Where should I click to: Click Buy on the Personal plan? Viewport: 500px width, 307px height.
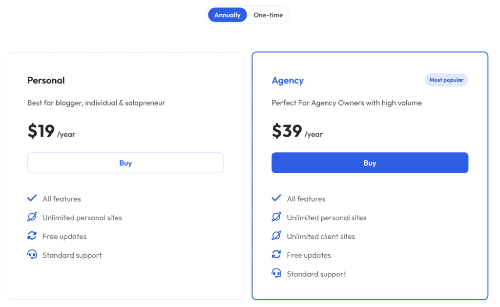125,163
